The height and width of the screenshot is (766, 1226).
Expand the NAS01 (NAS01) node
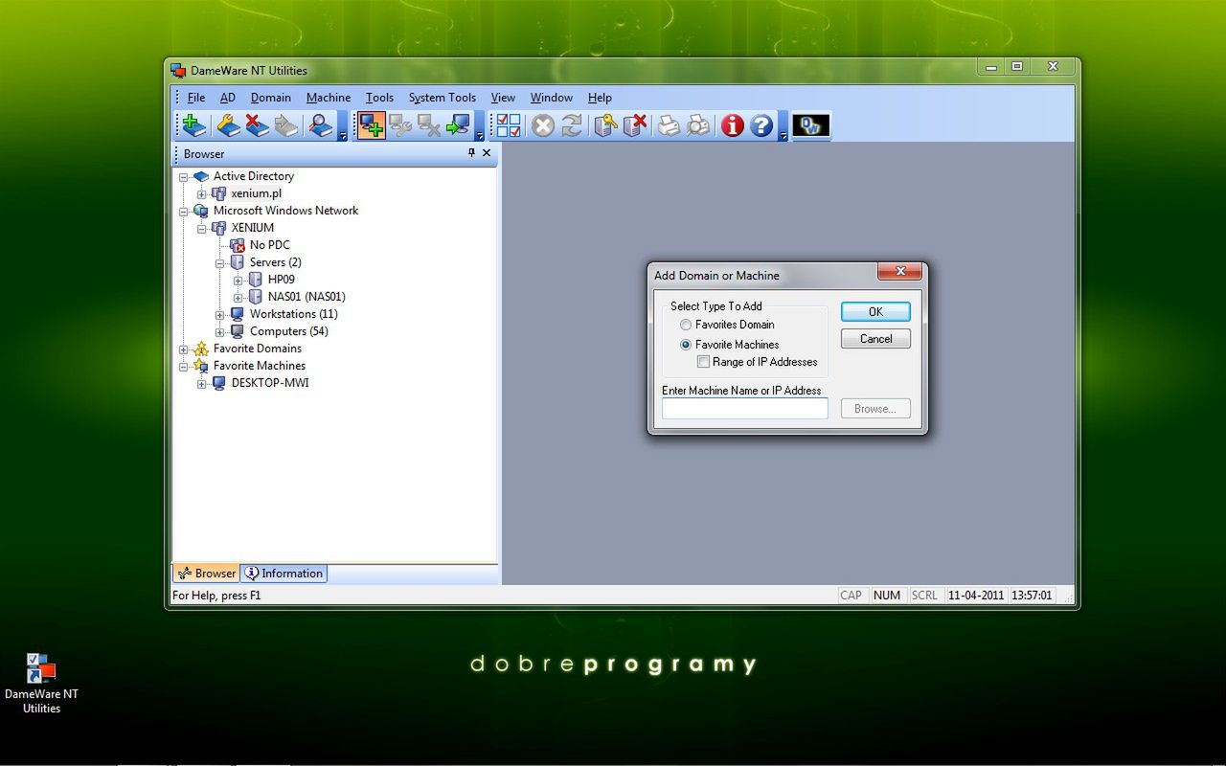[x=238, y=298]
